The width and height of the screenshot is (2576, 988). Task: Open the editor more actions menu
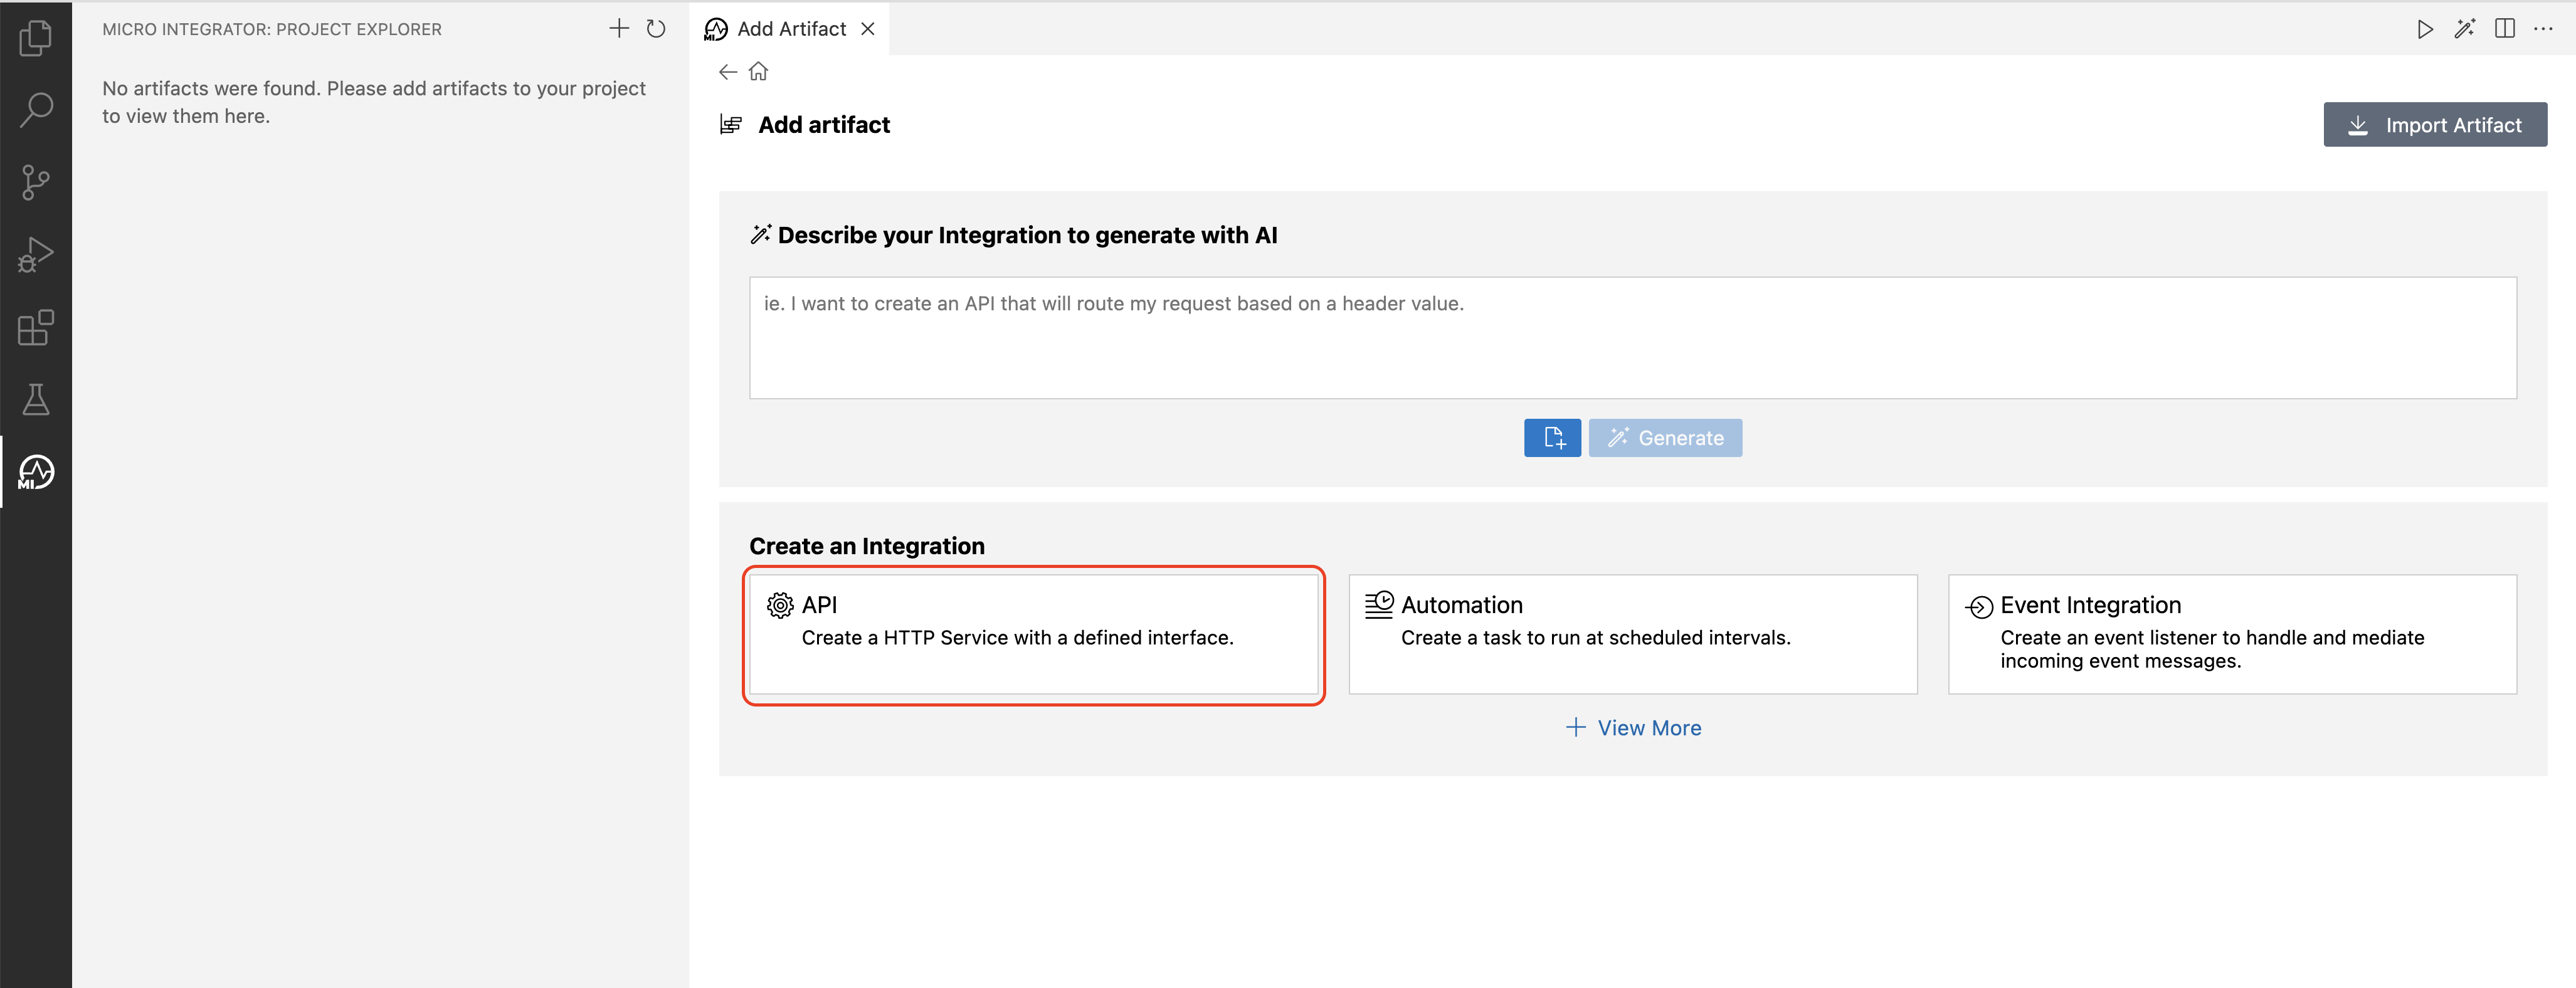click(2544, 29)
